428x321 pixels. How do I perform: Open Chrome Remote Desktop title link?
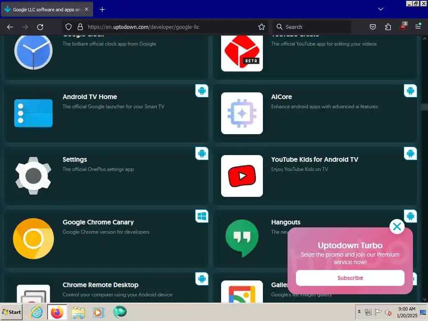100,285
